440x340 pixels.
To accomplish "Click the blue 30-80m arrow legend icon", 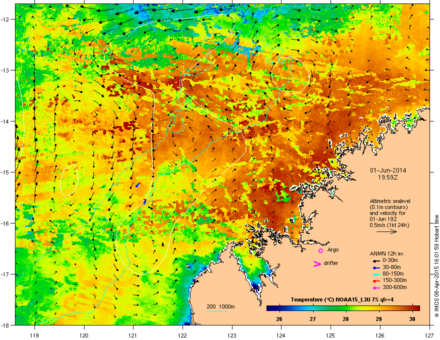I will 376,267.
